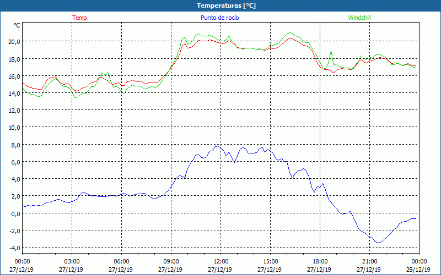This screenshot has height=275, width=441.
Task: Click the 'Temperaturas [°C]' chart title
Action: 226,5
